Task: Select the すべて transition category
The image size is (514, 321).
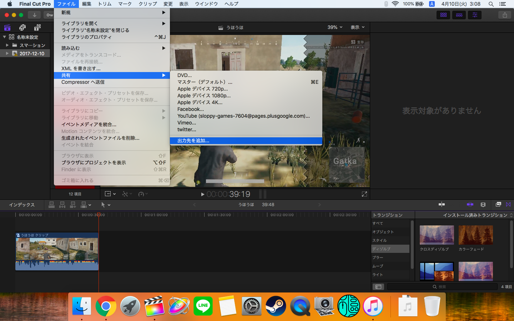Action: pyautogui.click(x=390, y=223)
